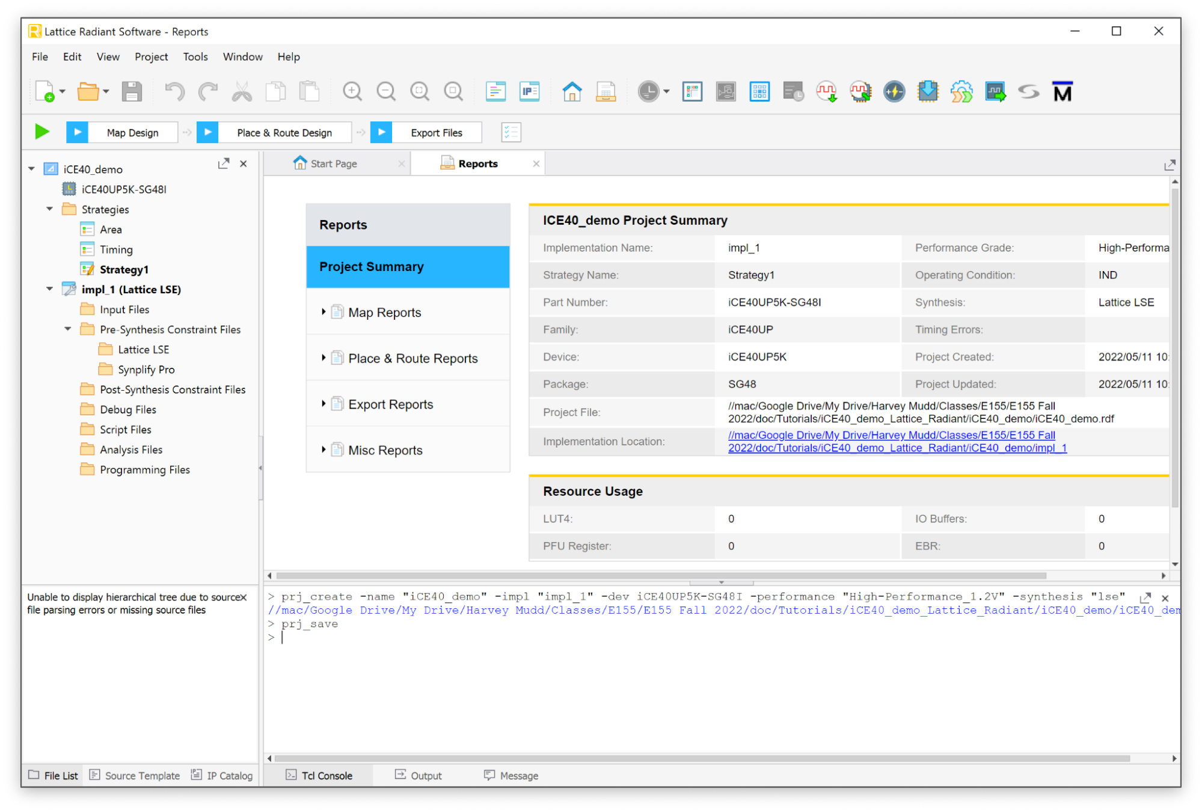This screenshot has width=1202, height=812.
Task: Float the project file list panel
Action: click(x=224, y=163)
